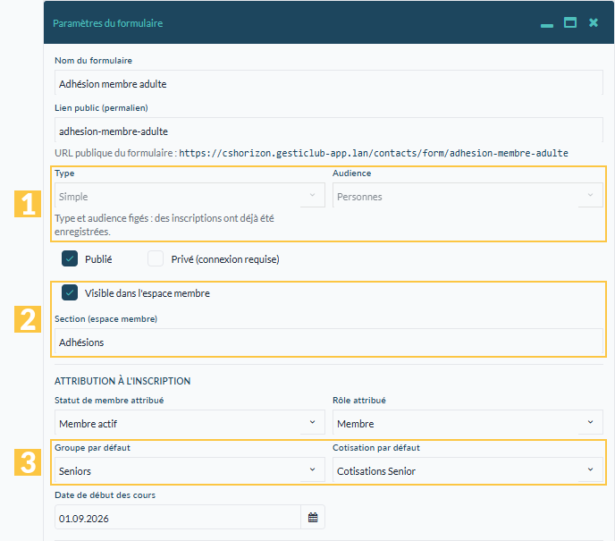This screenshot has height=541, width=615.
Task: Close the Paramètres du formulaire panel
Action: pos(594,22)
